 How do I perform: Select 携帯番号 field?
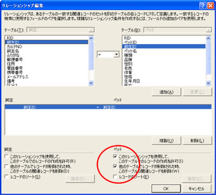pos(47,73)
